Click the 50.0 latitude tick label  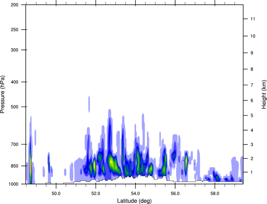click(x=56, y=194)
